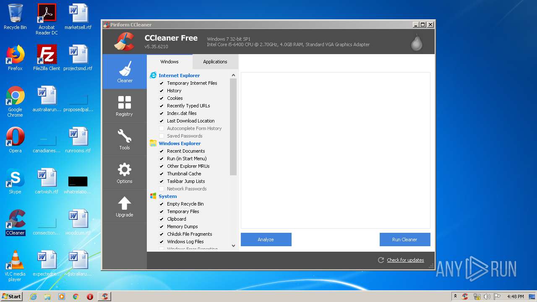
Task: Click the CCleaner button on the taskbar
Action: [104, 297]
